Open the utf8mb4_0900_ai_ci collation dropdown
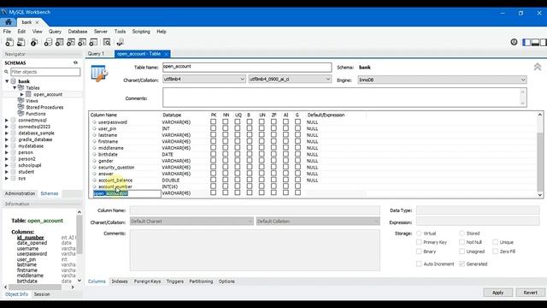The width and height of the screenshot is (547, 308). click(290, 80)
